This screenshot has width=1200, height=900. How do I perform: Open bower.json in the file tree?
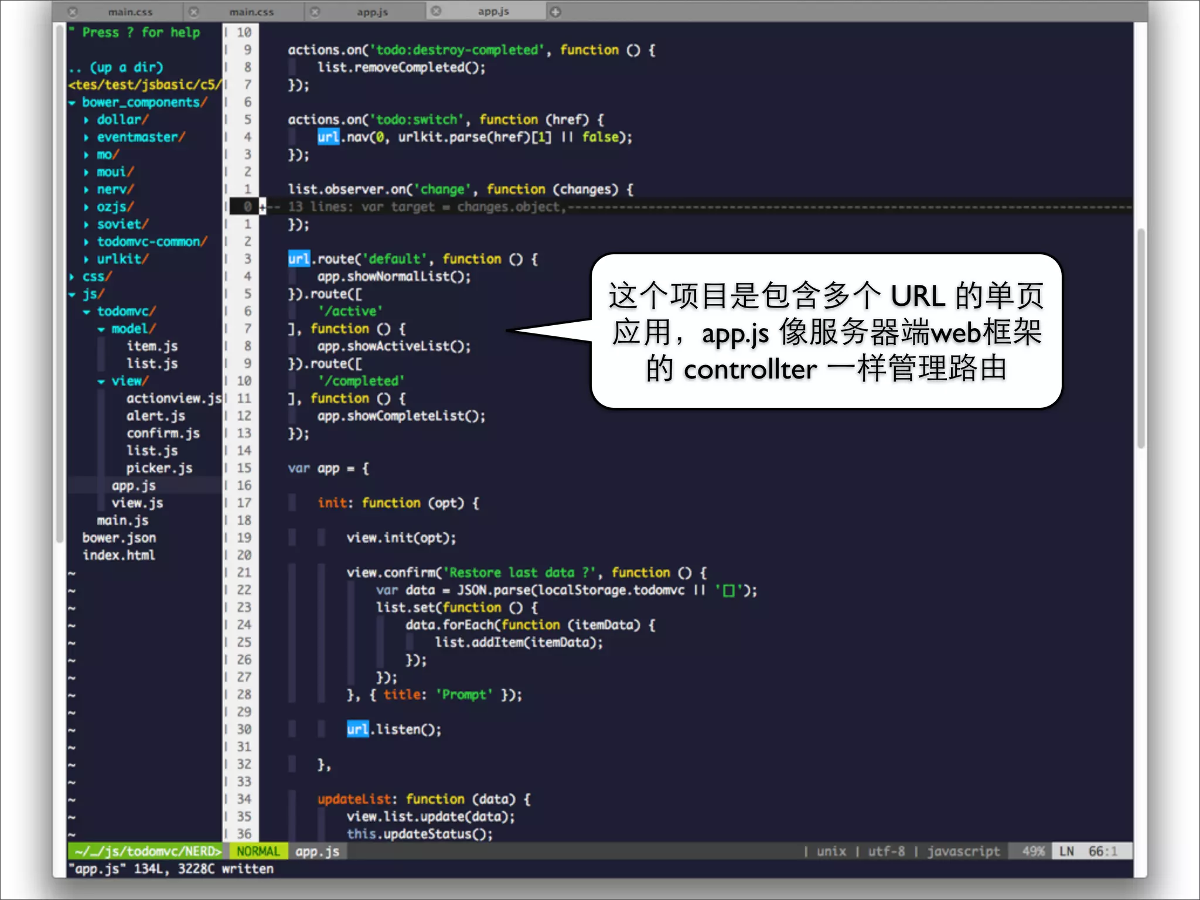point(119,538)
